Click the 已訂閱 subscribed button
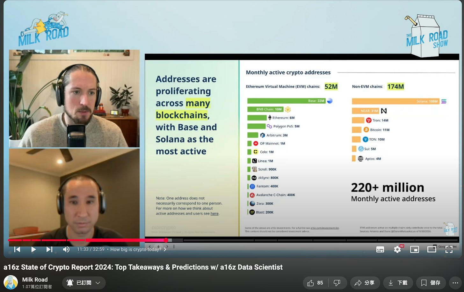Viewport: 464px width, 292px height. [84, 283]
